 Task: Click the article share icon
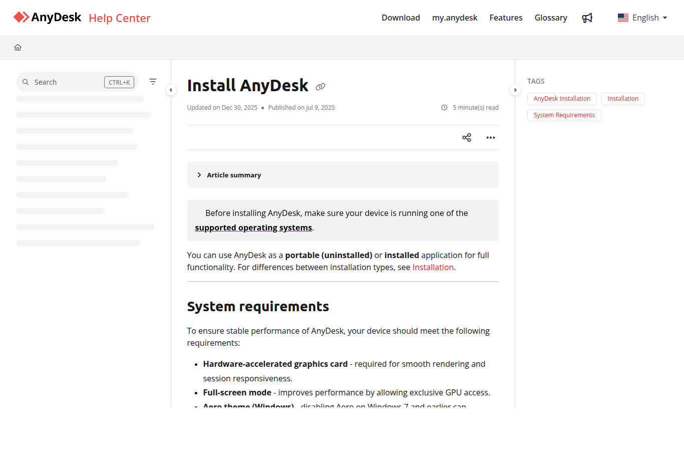pyautogui.click(x=467, y=137)
